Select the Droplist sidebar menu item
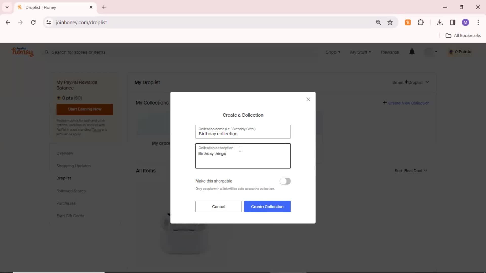Screen dimensions: 486x273 coord(64,178)
